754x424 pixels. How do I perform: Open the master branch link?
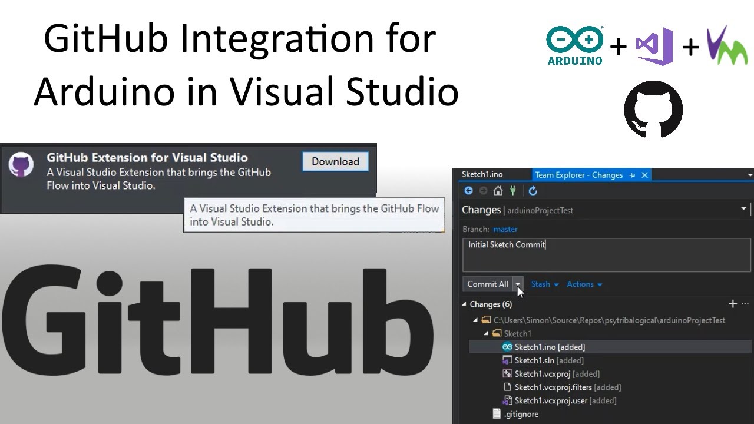click(x=505, y=229)
